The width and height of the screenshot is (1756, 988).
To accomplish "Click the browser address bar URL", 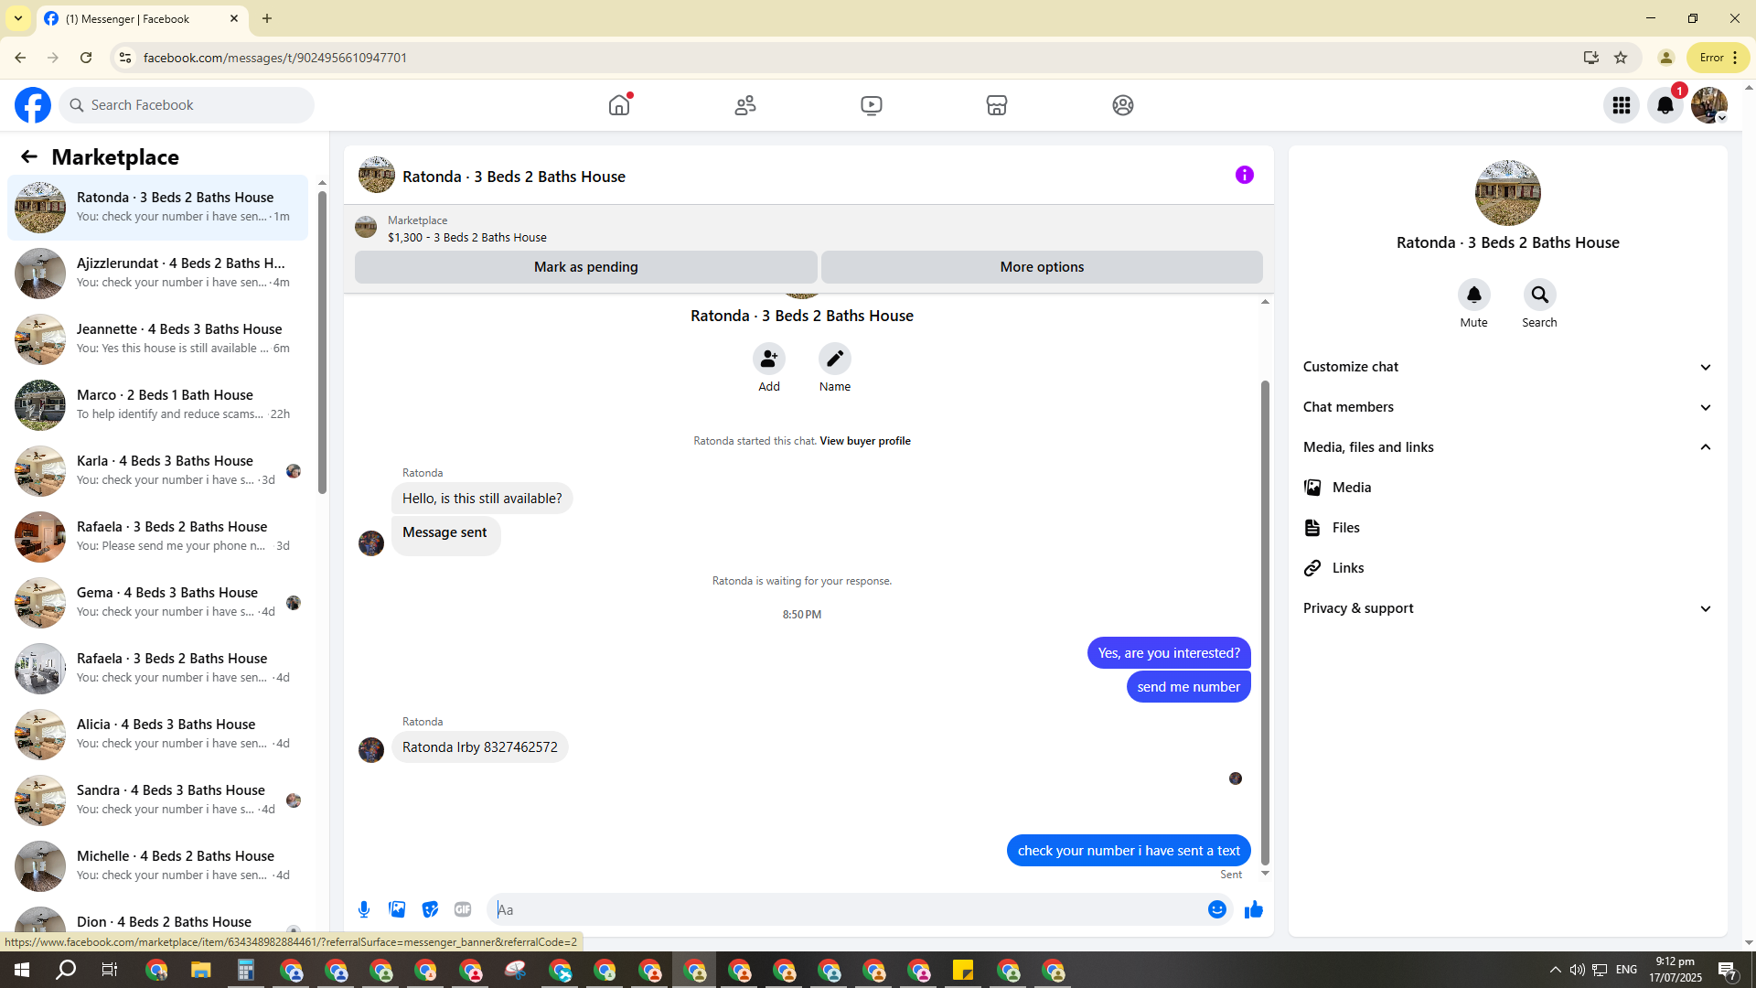I will click(x=275, y=58).
